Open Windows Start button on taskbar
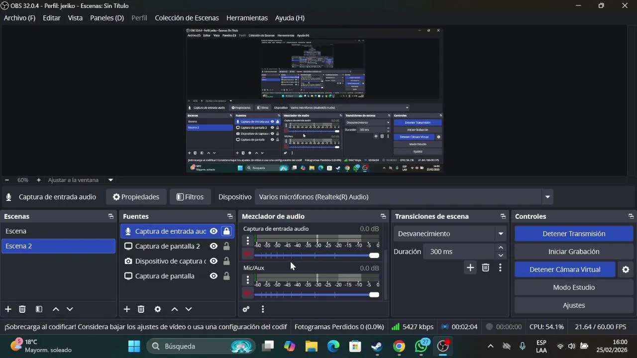The width and height of the screenshot is (637, 358). (134, 347)
